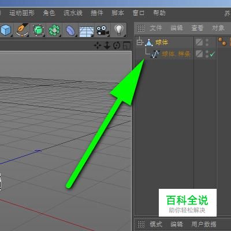The height and width of the screenshot is (231, 231).
Task: Click the spline icon of 球体.样条
Action: [x=155, y=54]
